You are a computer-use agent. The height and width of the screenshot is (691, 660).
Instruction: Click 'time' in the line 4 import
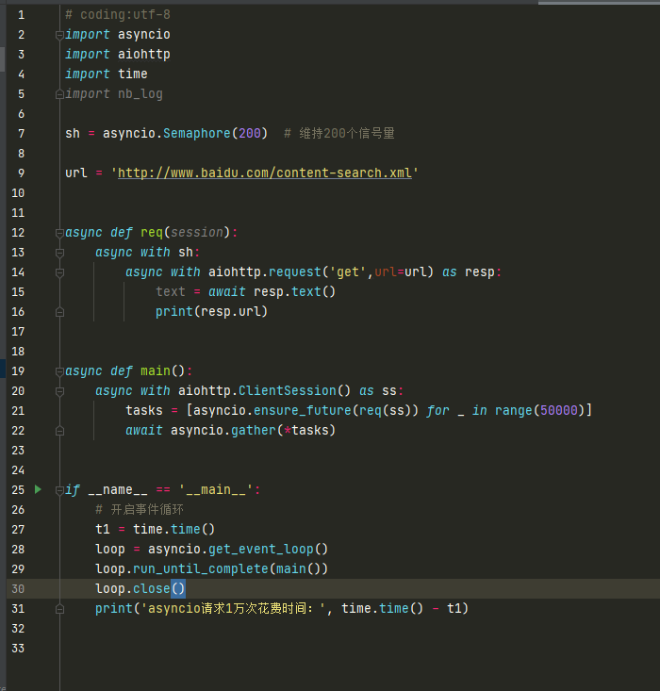(132, 74)
